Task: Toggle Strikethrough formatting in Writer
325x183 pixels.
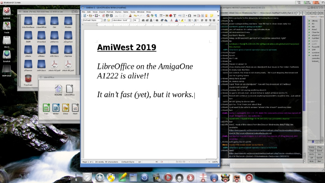Action: 157,20
